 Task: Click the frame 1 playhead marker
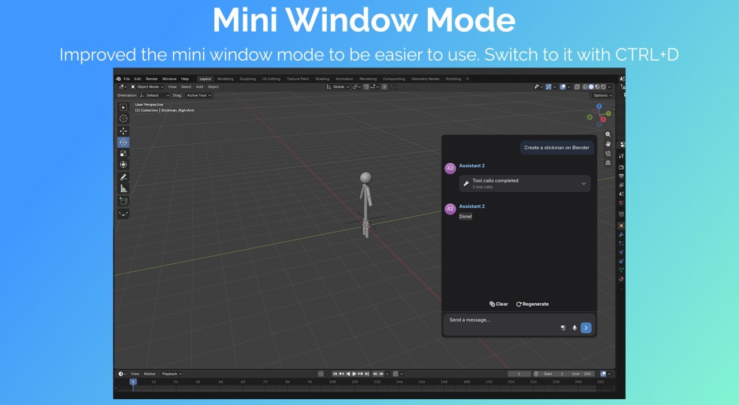pos(133,382)
